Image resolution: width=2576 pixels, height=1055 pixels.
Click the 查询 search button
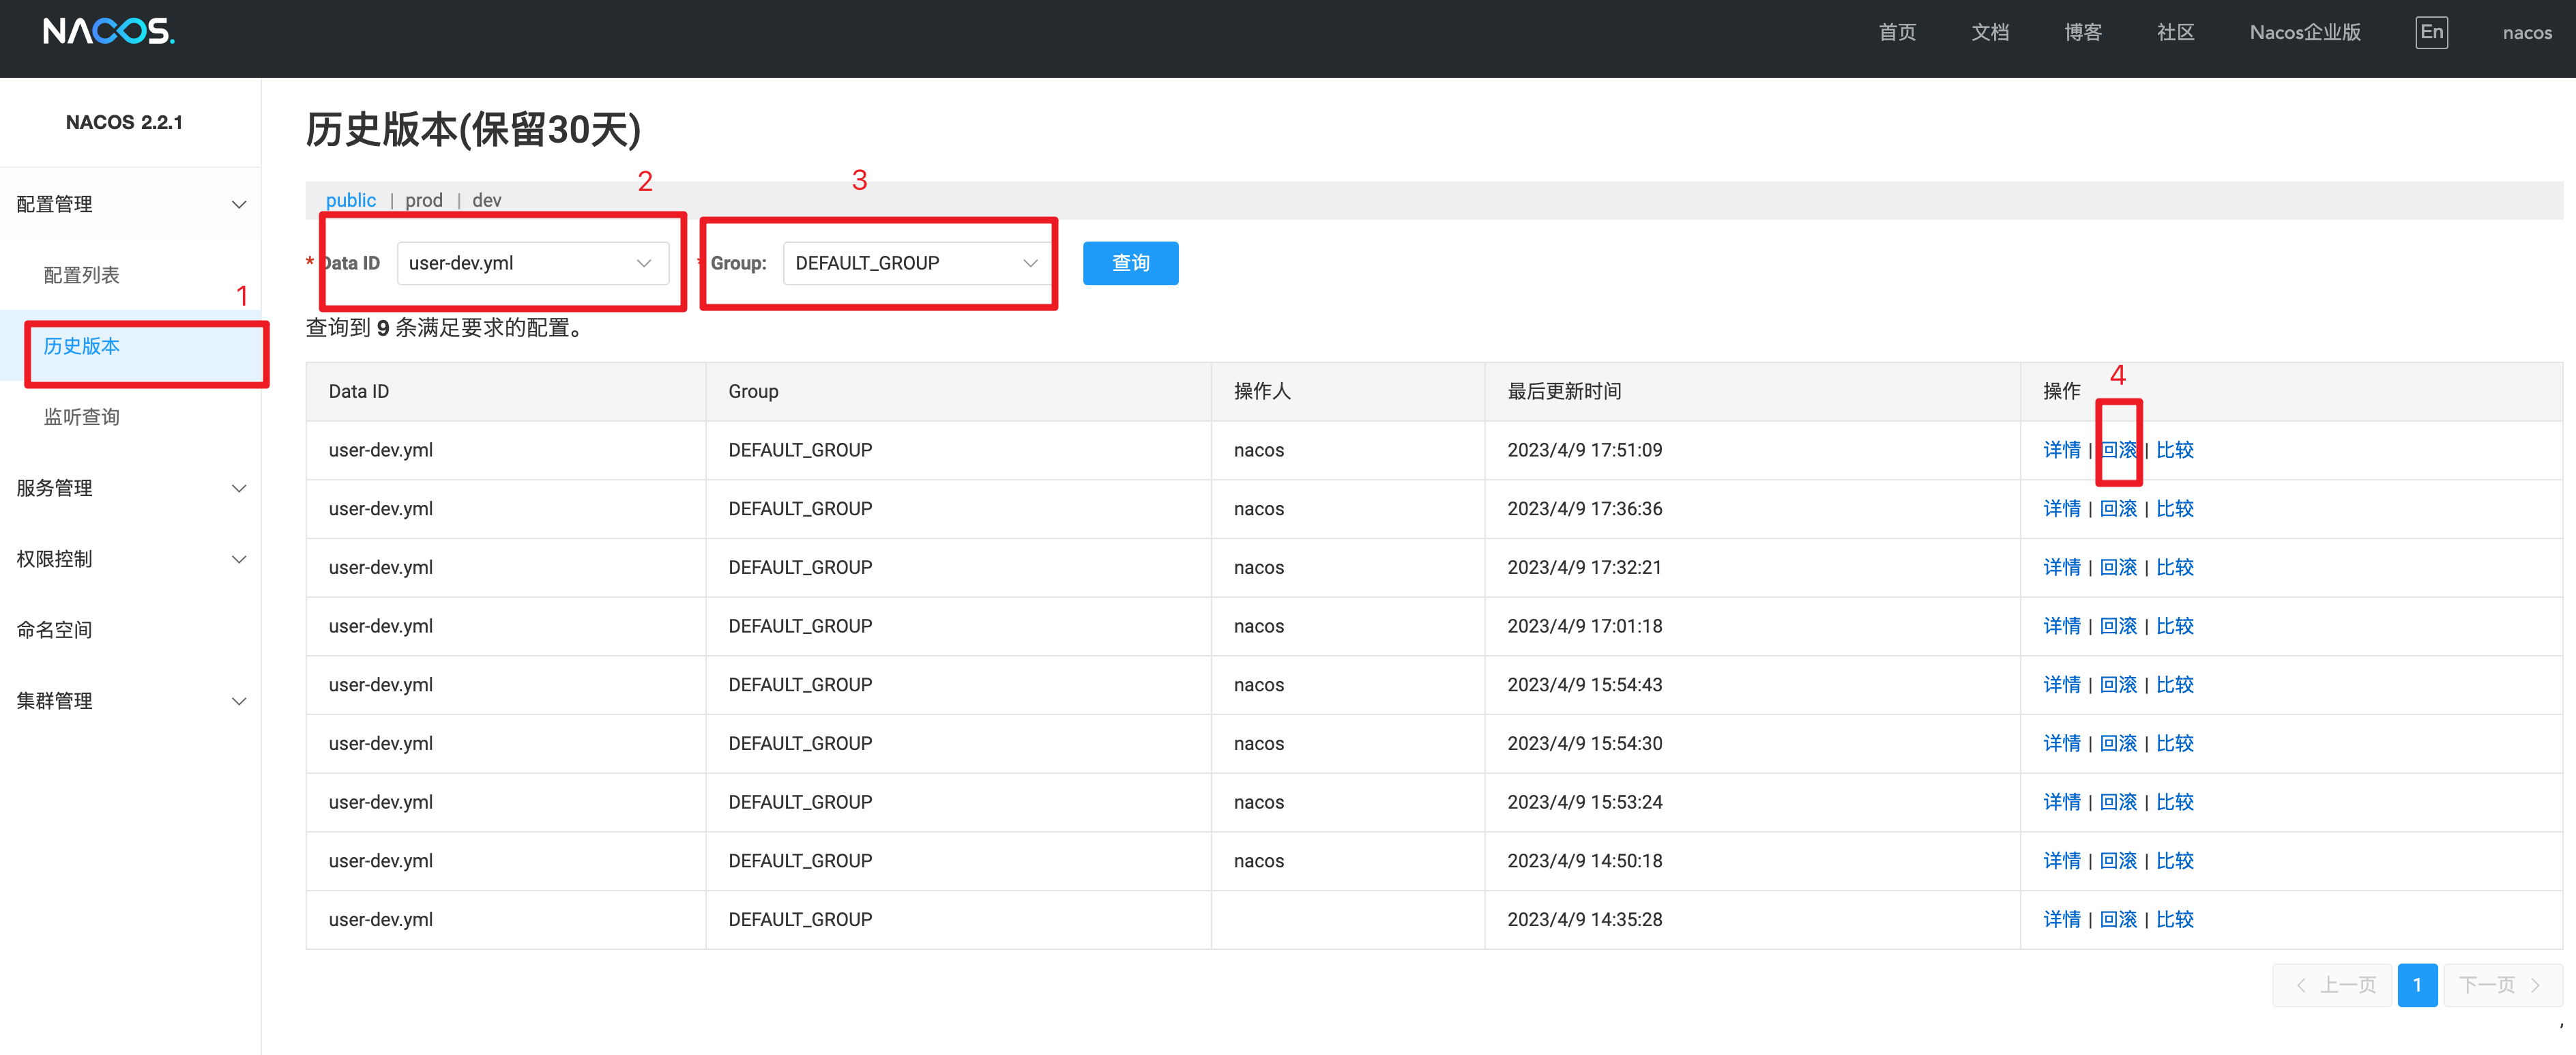point(1130,263)
